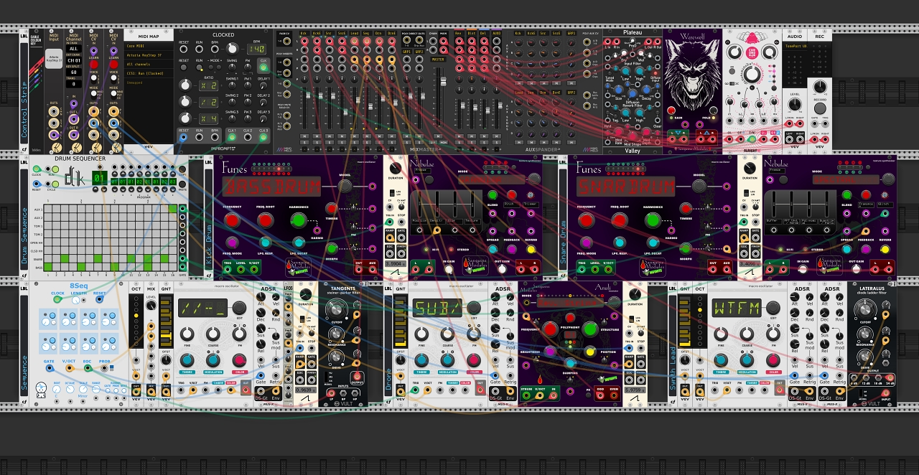This screenshot has height=475, width=919.
Task: Turn the Snare Nebulae green BLEND knob
Action: point(847,194)
